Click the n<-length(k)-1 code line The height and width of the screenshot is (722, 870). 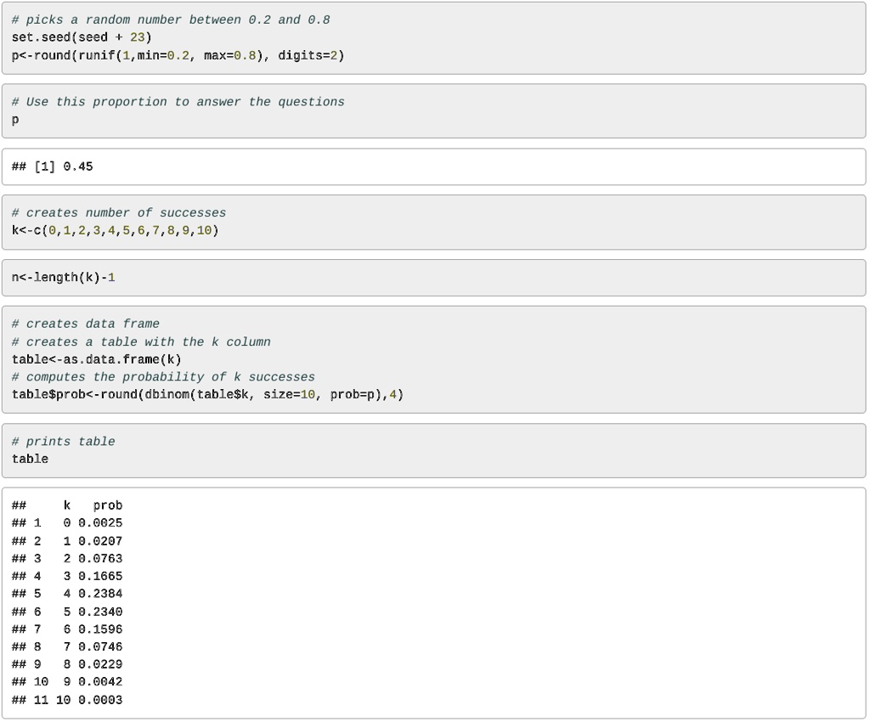pos(63,278)
